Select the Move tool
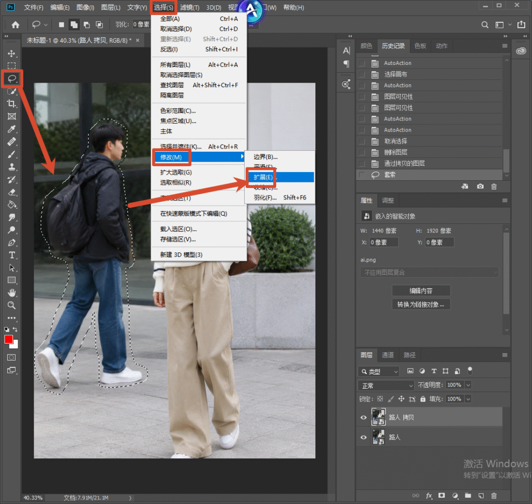 [x=11, y=54]
